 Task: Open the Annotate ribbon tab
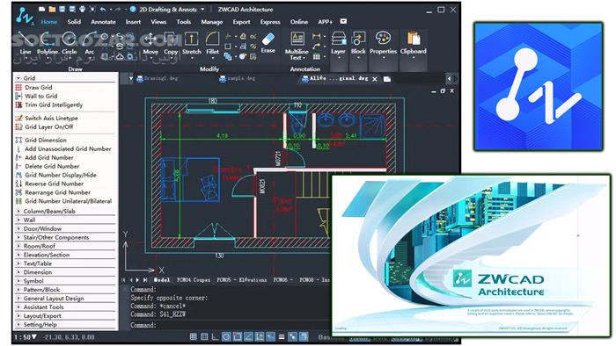[x=103, y=22]
